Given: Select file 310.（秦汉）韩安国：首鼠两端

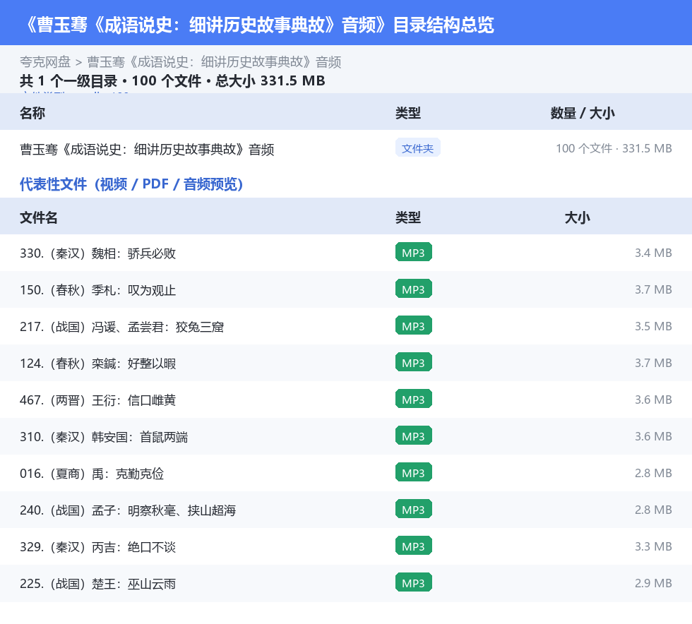Looking at the screenshot, I should [x=105, y=437].
